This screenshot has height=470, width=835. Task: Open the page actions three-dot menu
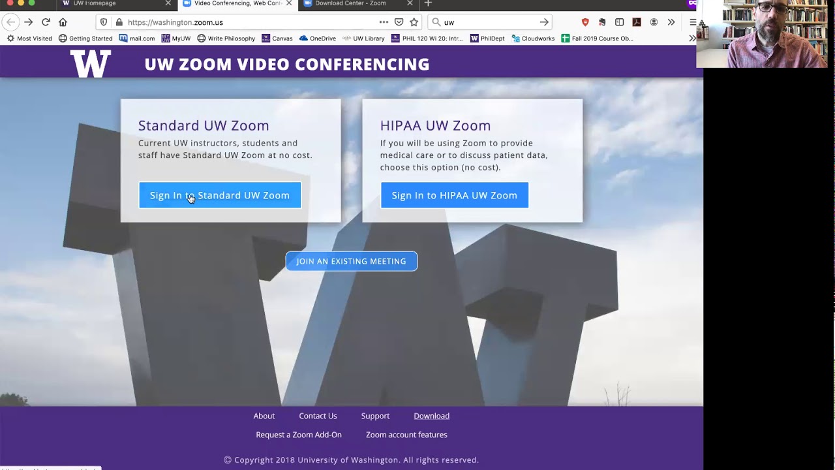coord(384,22)
